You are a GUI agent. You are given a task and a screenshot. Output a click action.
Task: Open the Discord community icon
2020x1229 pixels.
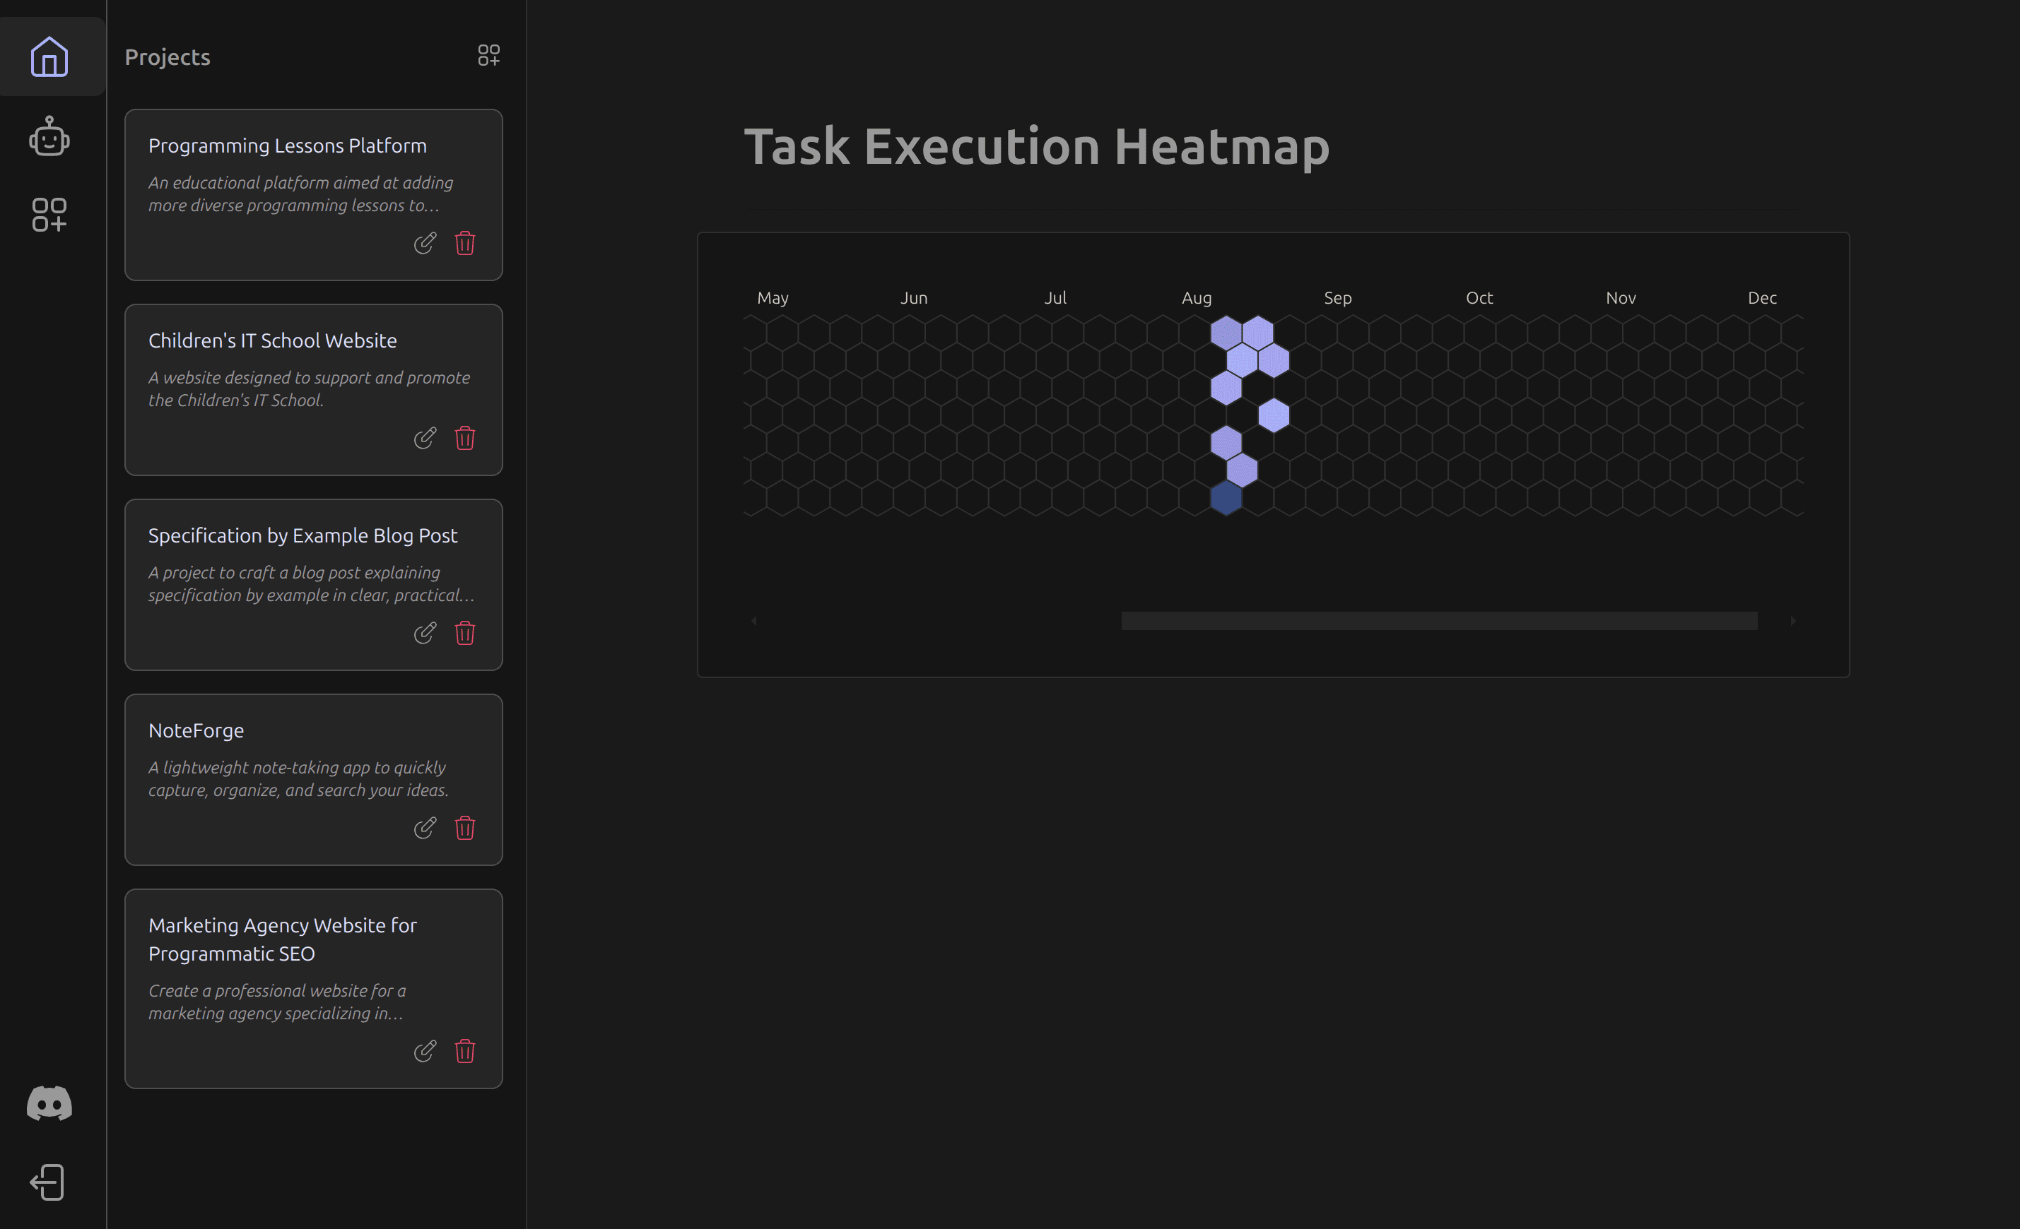[x=49, y=1104]
